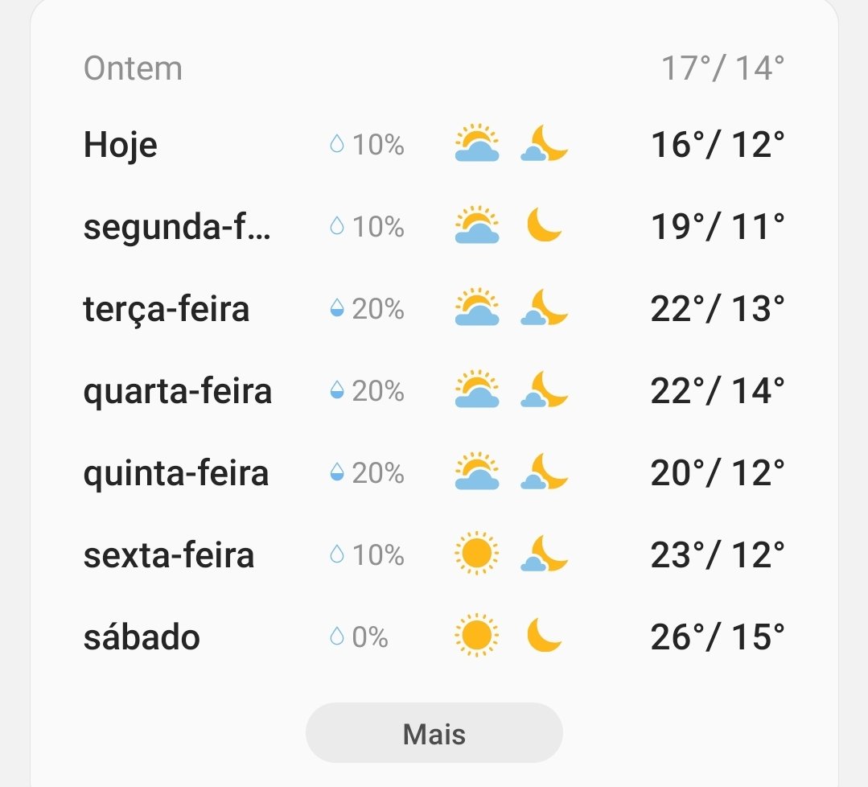Tap the partly cloudy day icon for Hoje
This screenshot has width=868, height=787.
476,143
